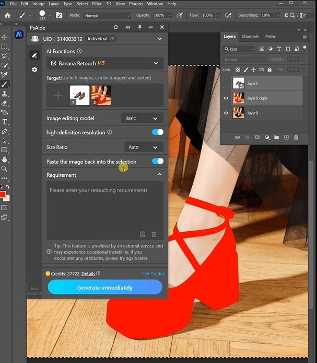This screenshot has height=363, width=317.
Task: Add layer mask in Layers panel
Action: click(257, 137)
